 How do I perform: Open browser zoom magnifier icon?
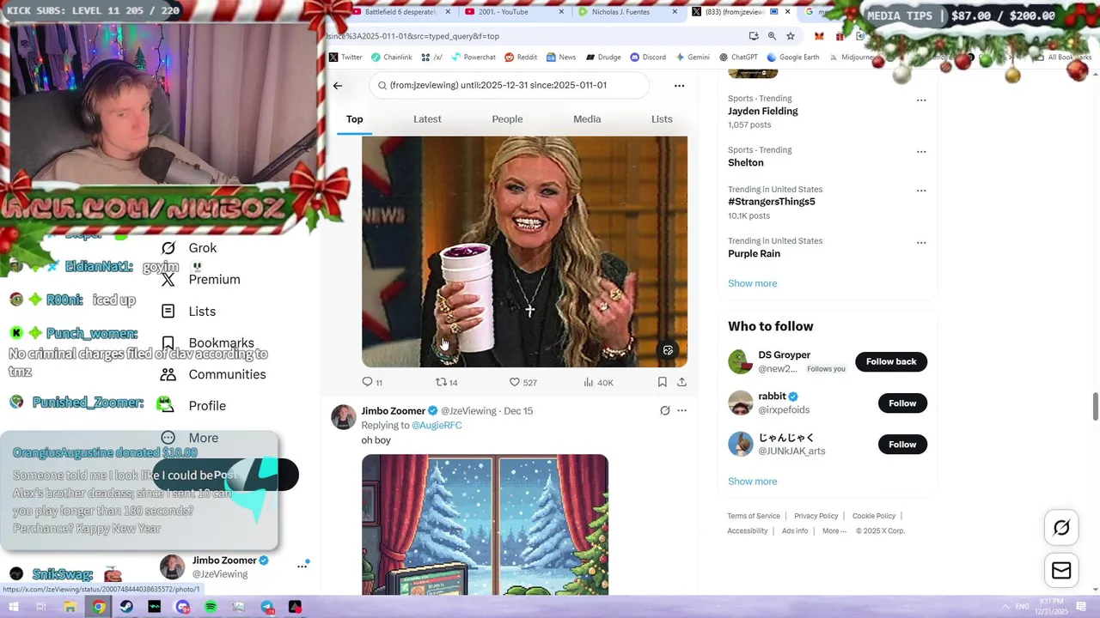coord(772,36)
